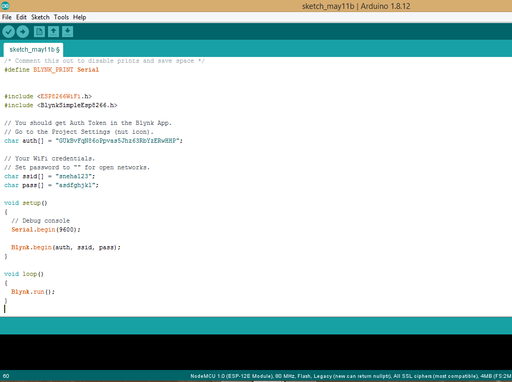This screenshot has width=512, height=382.
Task: Open the Help menu
Action: (79, 17)
